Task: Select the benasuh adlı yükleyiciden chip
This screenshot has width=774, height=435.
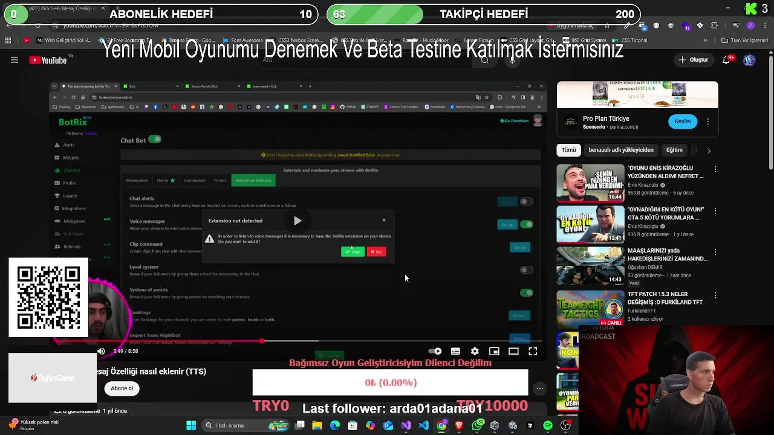Action: tap(621, 150)
